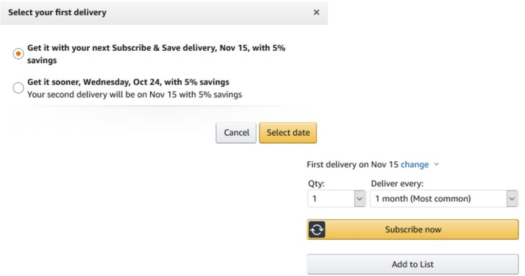The width and height of the screenshot is (525, 276).
Task: Click the Select your first delivery title bar
Action: coord(57,12)
